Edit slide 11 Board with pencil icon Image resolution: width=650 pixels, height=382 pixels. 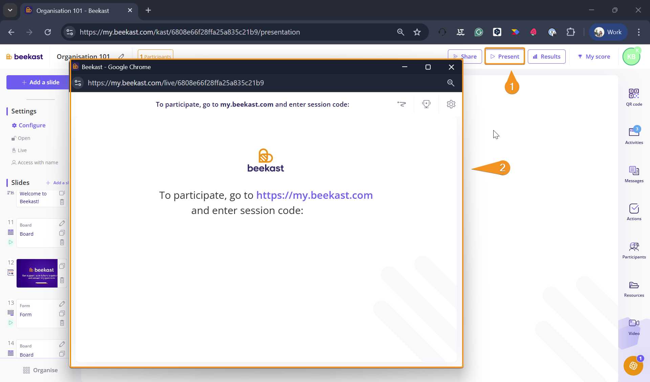(62, 223)
